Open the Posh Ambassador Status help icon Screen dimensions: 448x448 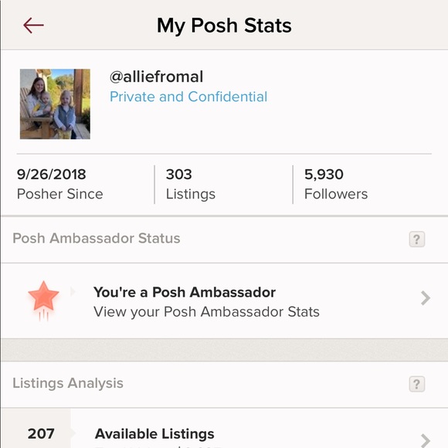(417, 239)
